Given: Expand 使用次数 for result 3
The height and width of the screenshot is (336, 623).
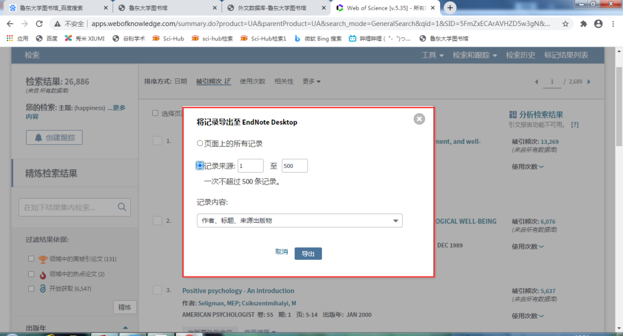Looking at the screenshot, I should click(528, 316).
